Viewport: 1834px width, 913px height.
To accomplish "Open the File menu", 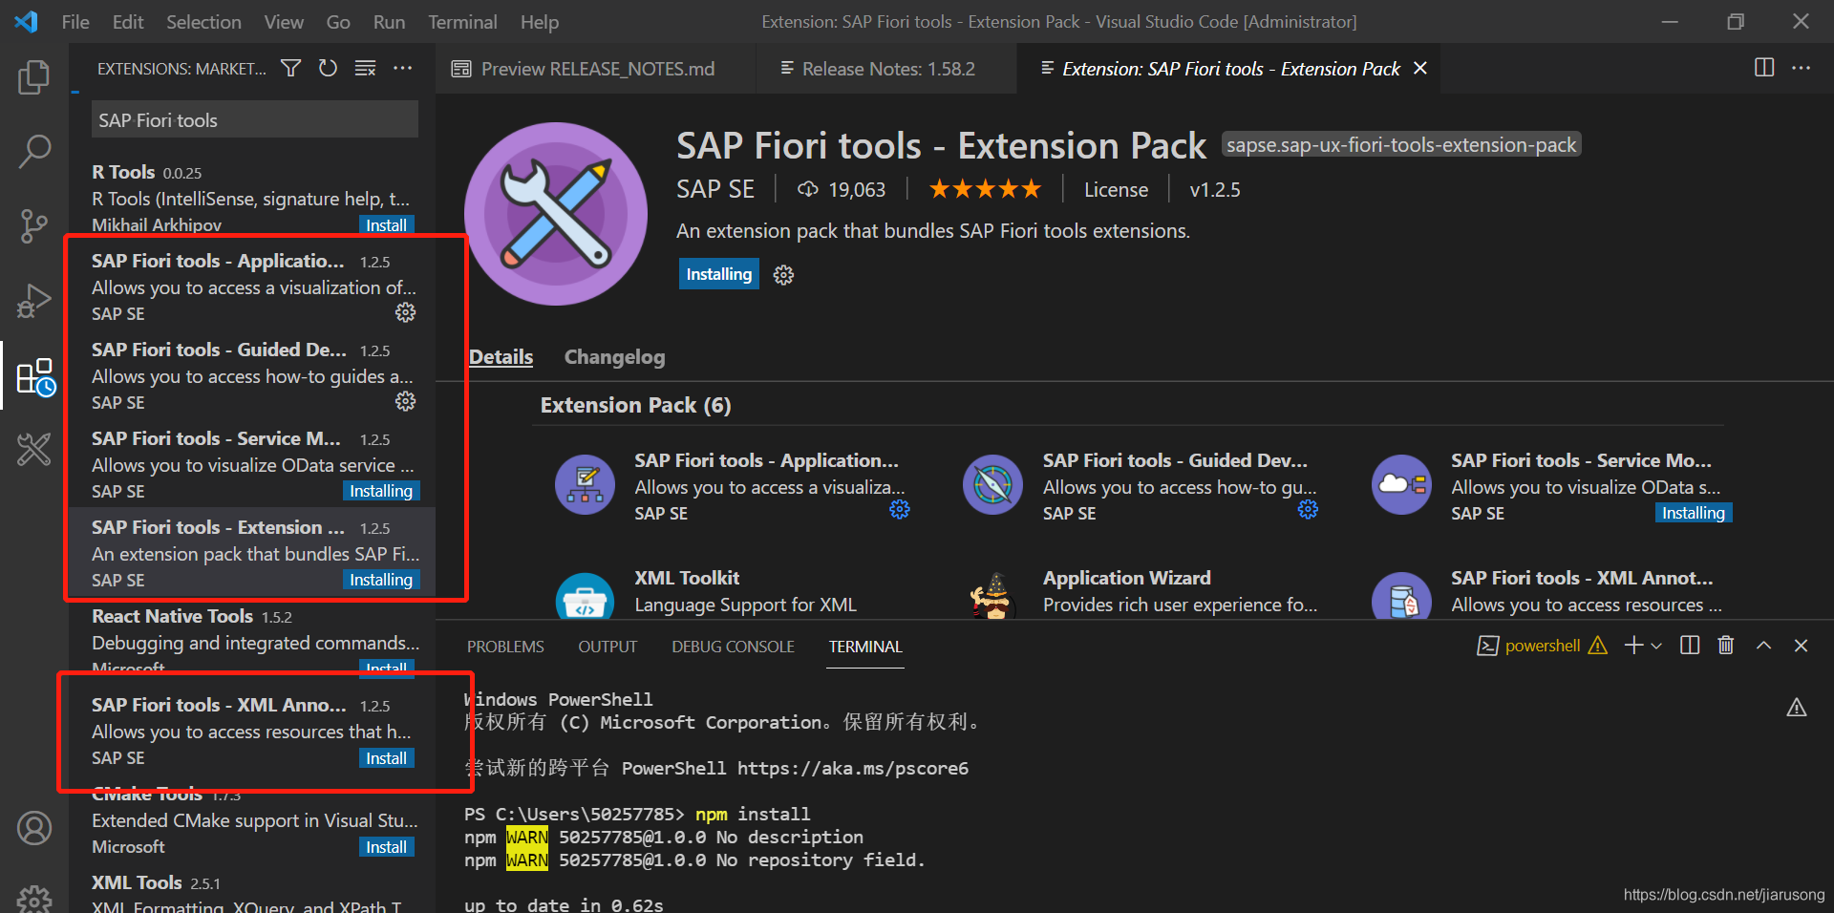I will tap(75, 22).
